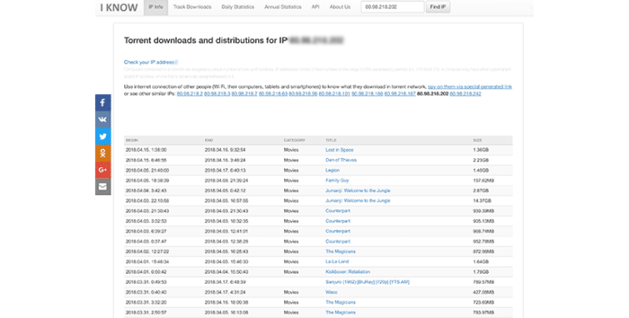This screenshot has width=629, height=318.
Task: Open similar IP 80.98.218.2
Action: pyautogui.click(x=190, y=93)
